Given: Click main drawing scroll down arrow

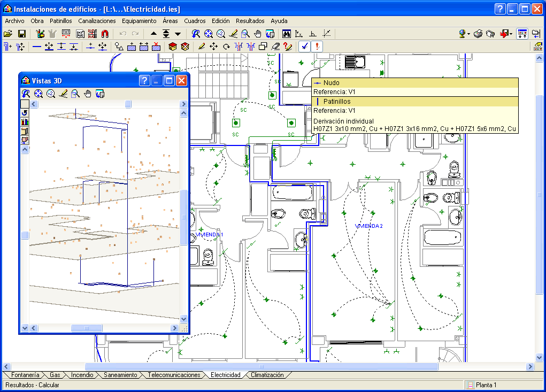Looking at the screenshot, I should click(539, 357).
